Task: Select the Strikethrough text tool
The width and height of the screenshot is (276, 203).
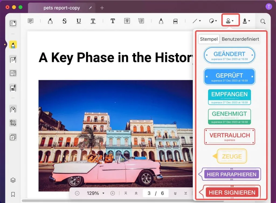Action: (x=64, y=21)
